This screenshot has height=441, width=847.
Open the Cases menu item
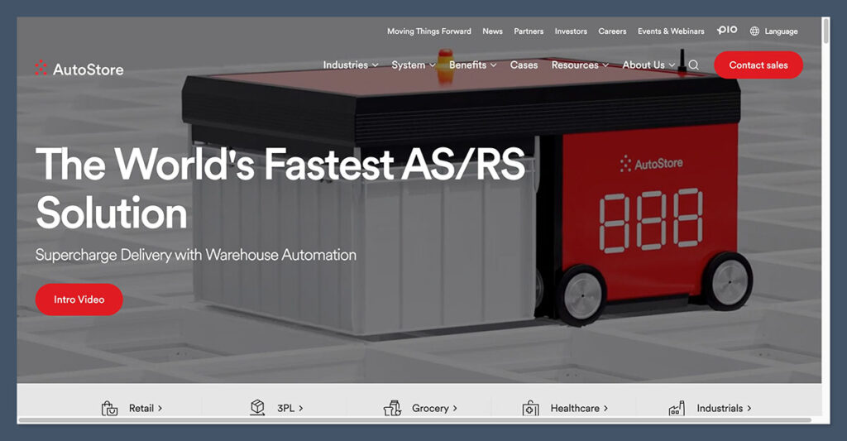(x=524, y=65)
